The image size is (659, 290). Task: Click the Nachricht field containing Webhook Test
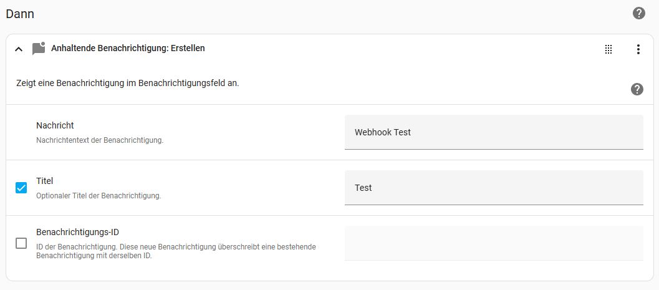[494, 132]
